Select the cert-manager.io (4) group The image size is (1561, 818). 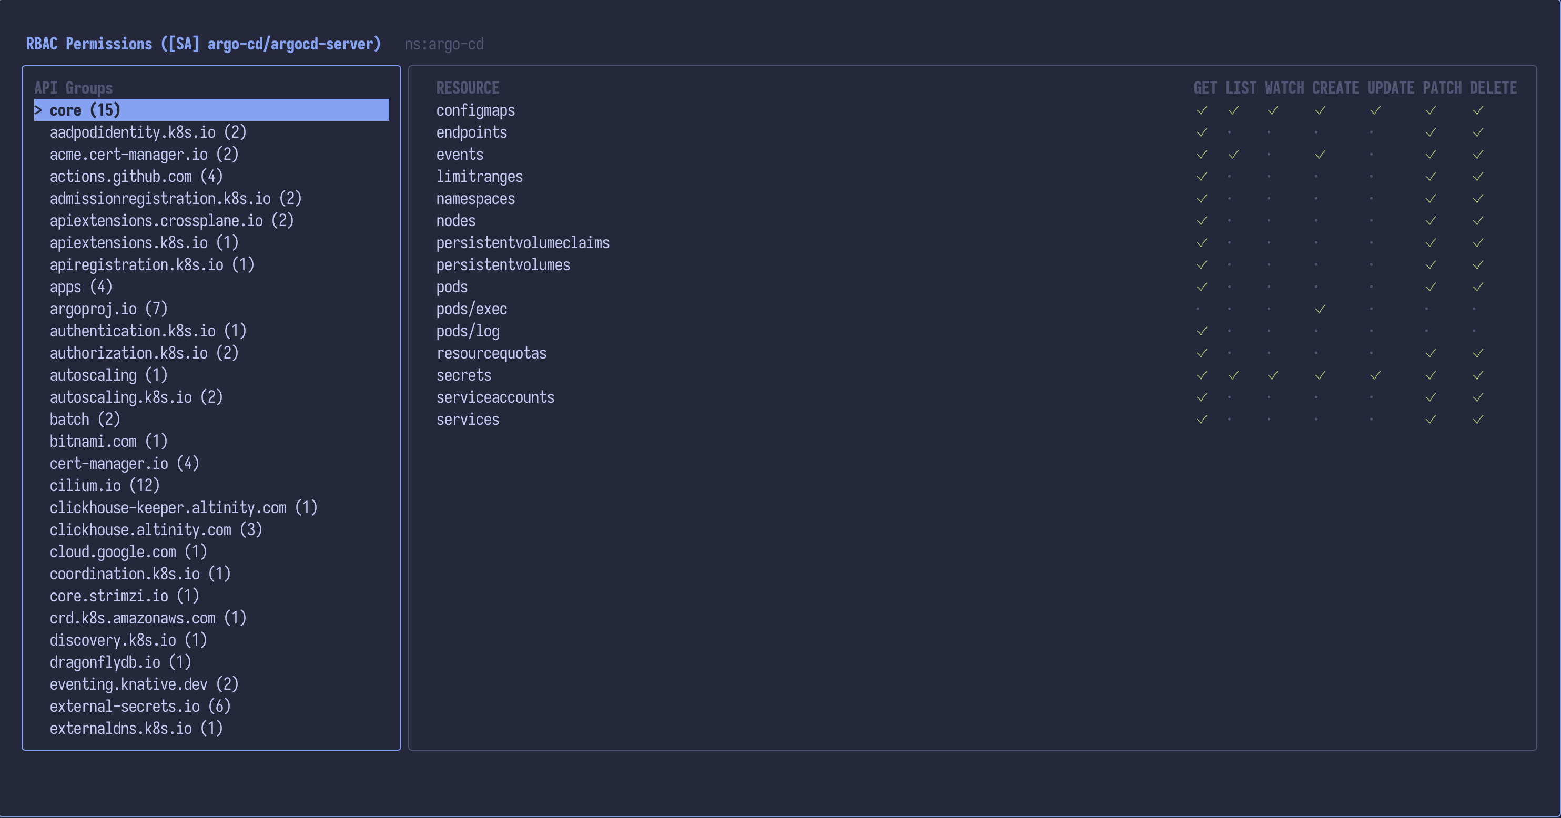[124, 464]
